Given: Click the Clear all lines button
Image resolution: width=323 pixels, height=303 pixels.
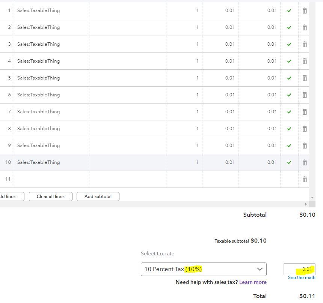Looking at the screenshot, I should coord(50,196).
